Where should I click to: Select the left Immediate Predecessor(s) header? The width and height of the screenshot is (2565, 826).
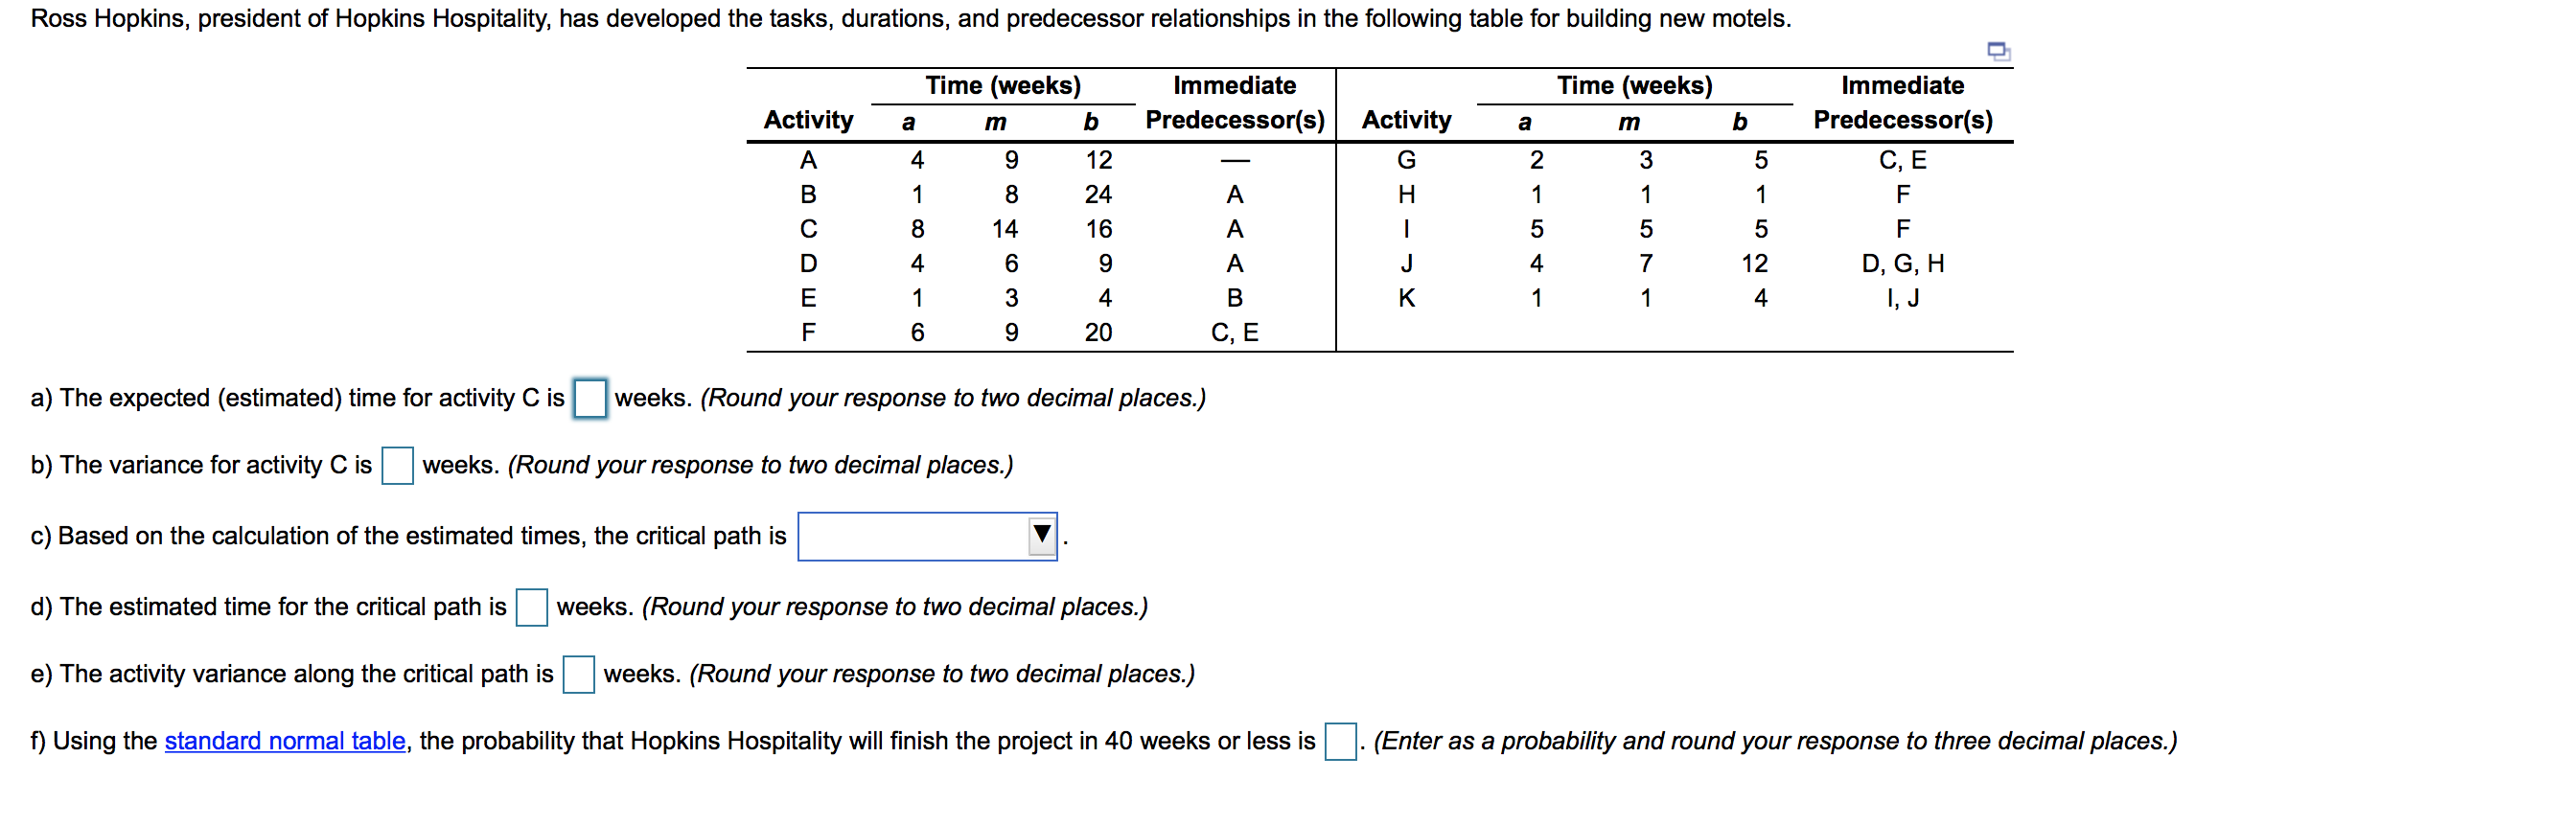[x=1235, y=103]
